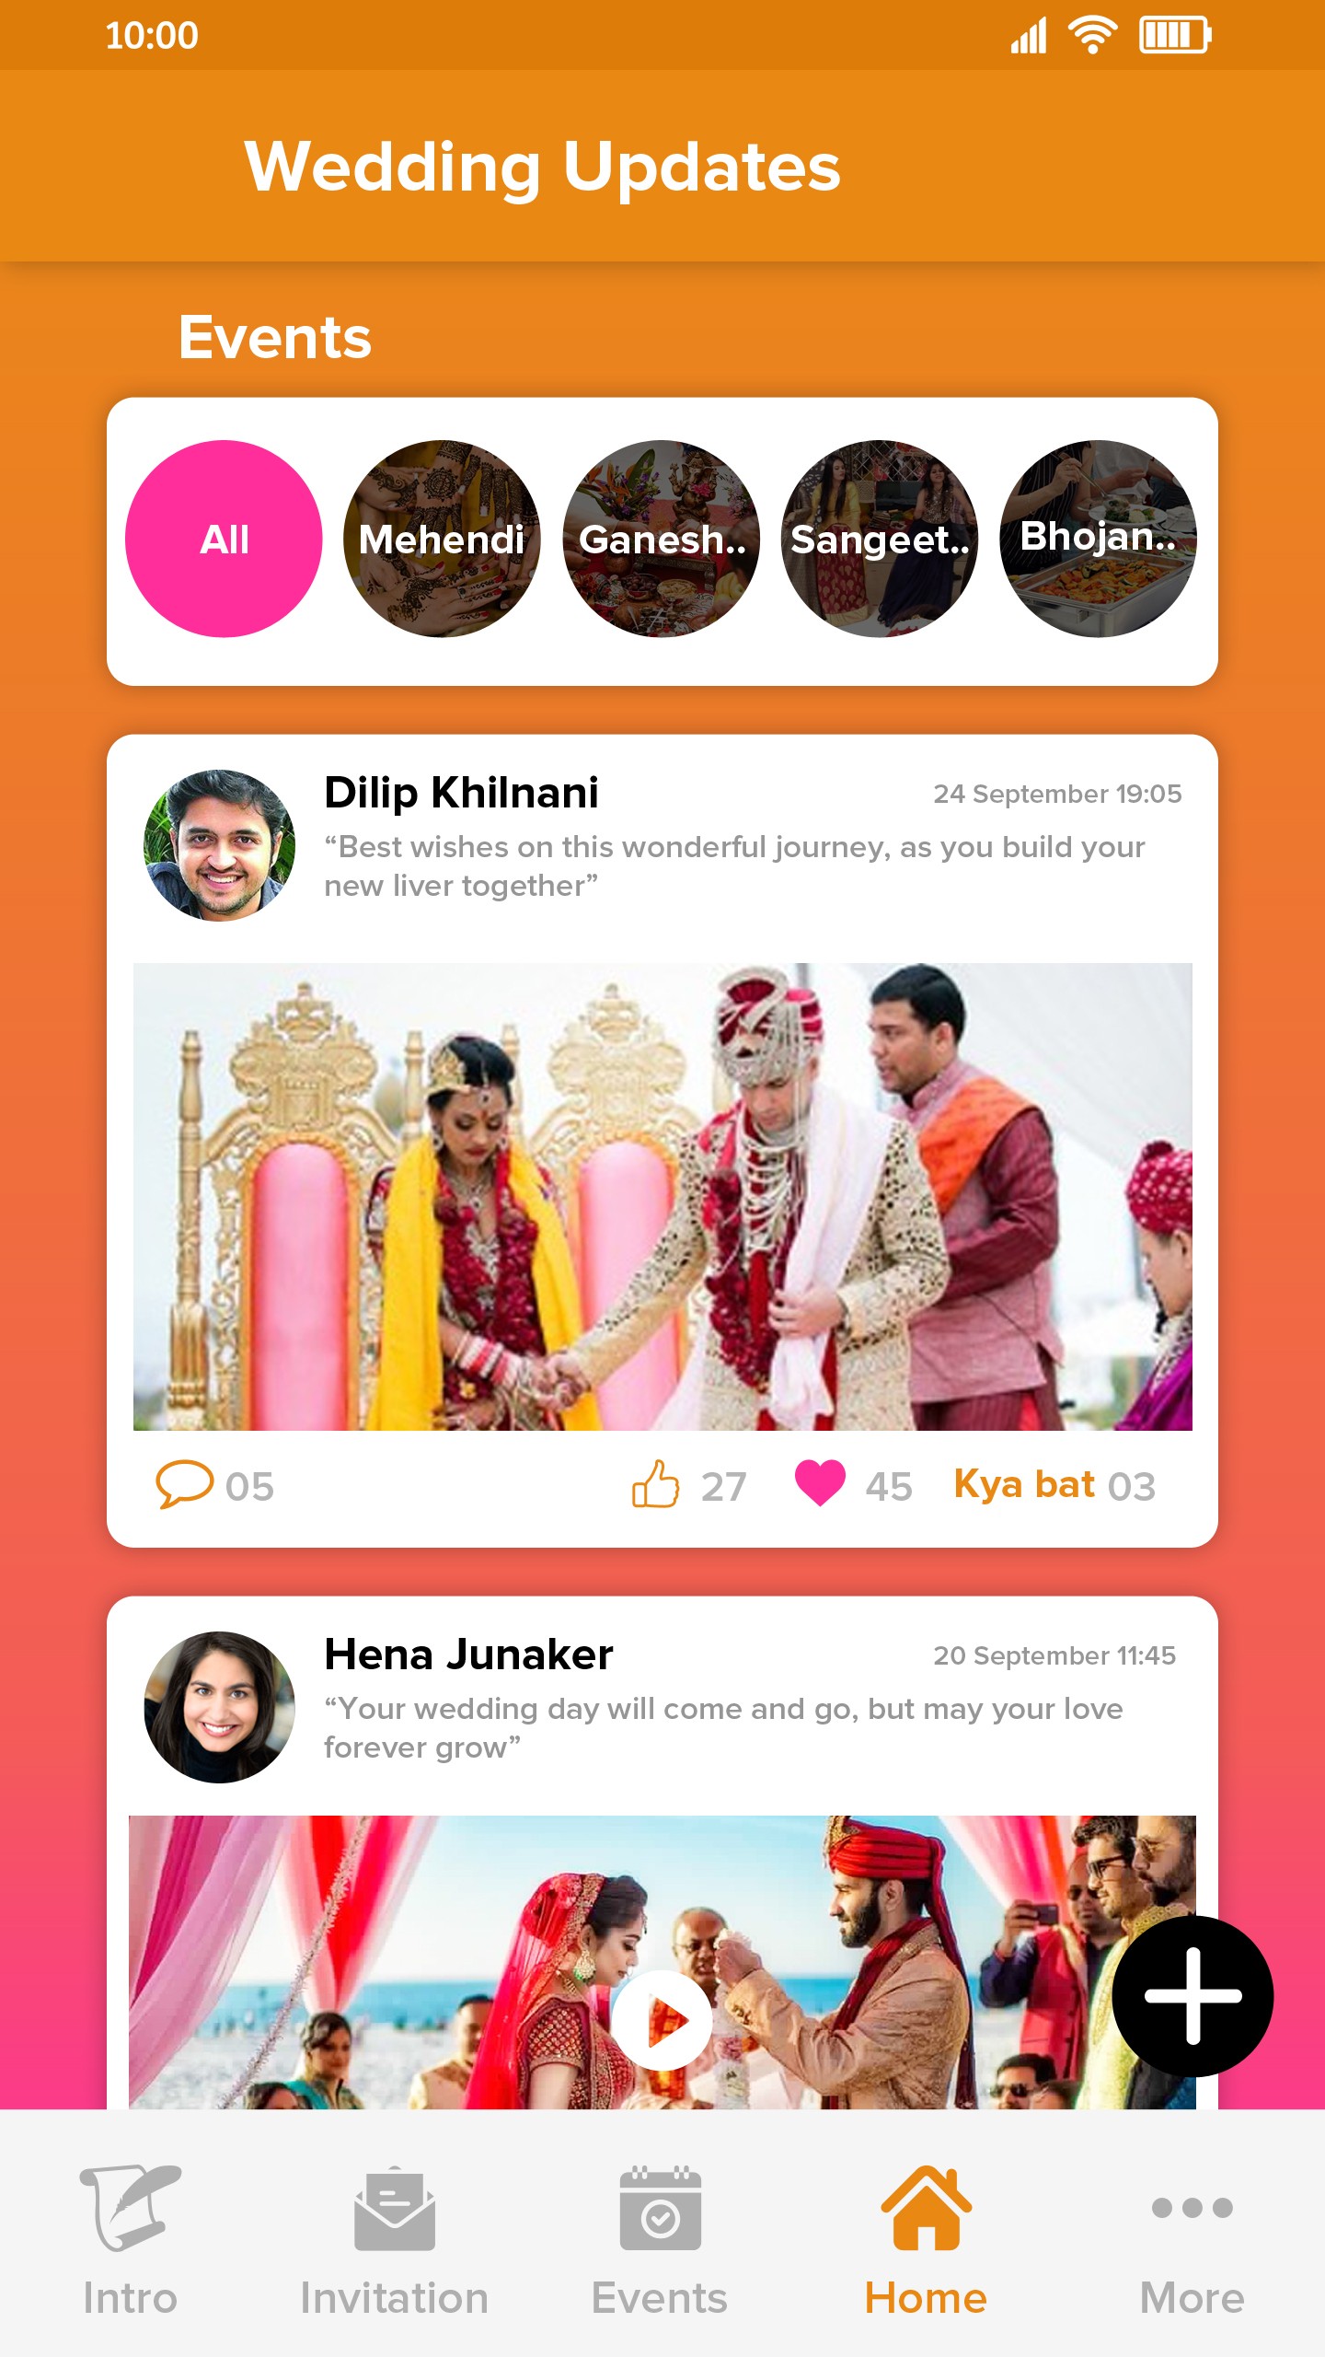
Task: Filter updates by Sangeet event
Action: coord(880,539)
